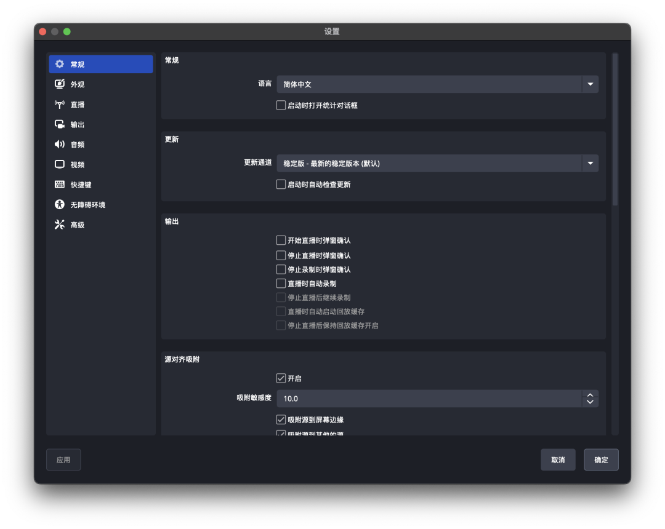Click the 快捷键 keyboard icon
665x529 pixels.
pyautogui.click(x=59, y=184)
